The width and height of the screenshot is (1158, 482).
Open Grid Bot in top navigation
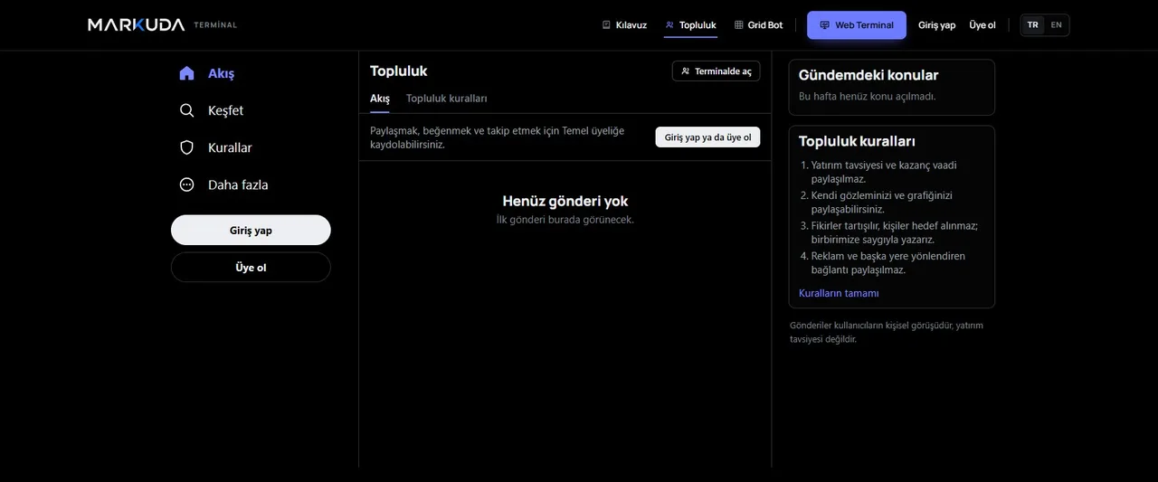click(758, 25)
